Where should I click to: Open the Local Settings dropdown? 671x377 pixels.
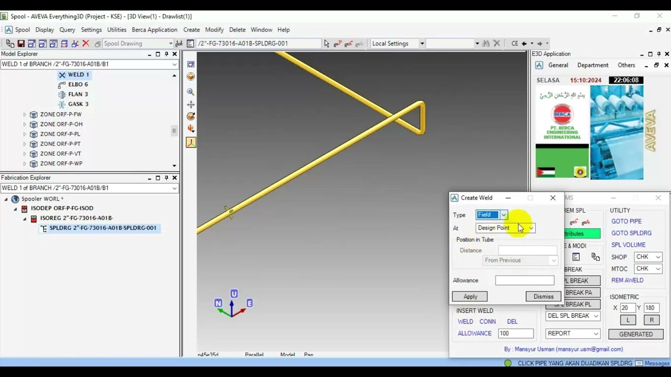pyautogui.click(x=421, y=43)
